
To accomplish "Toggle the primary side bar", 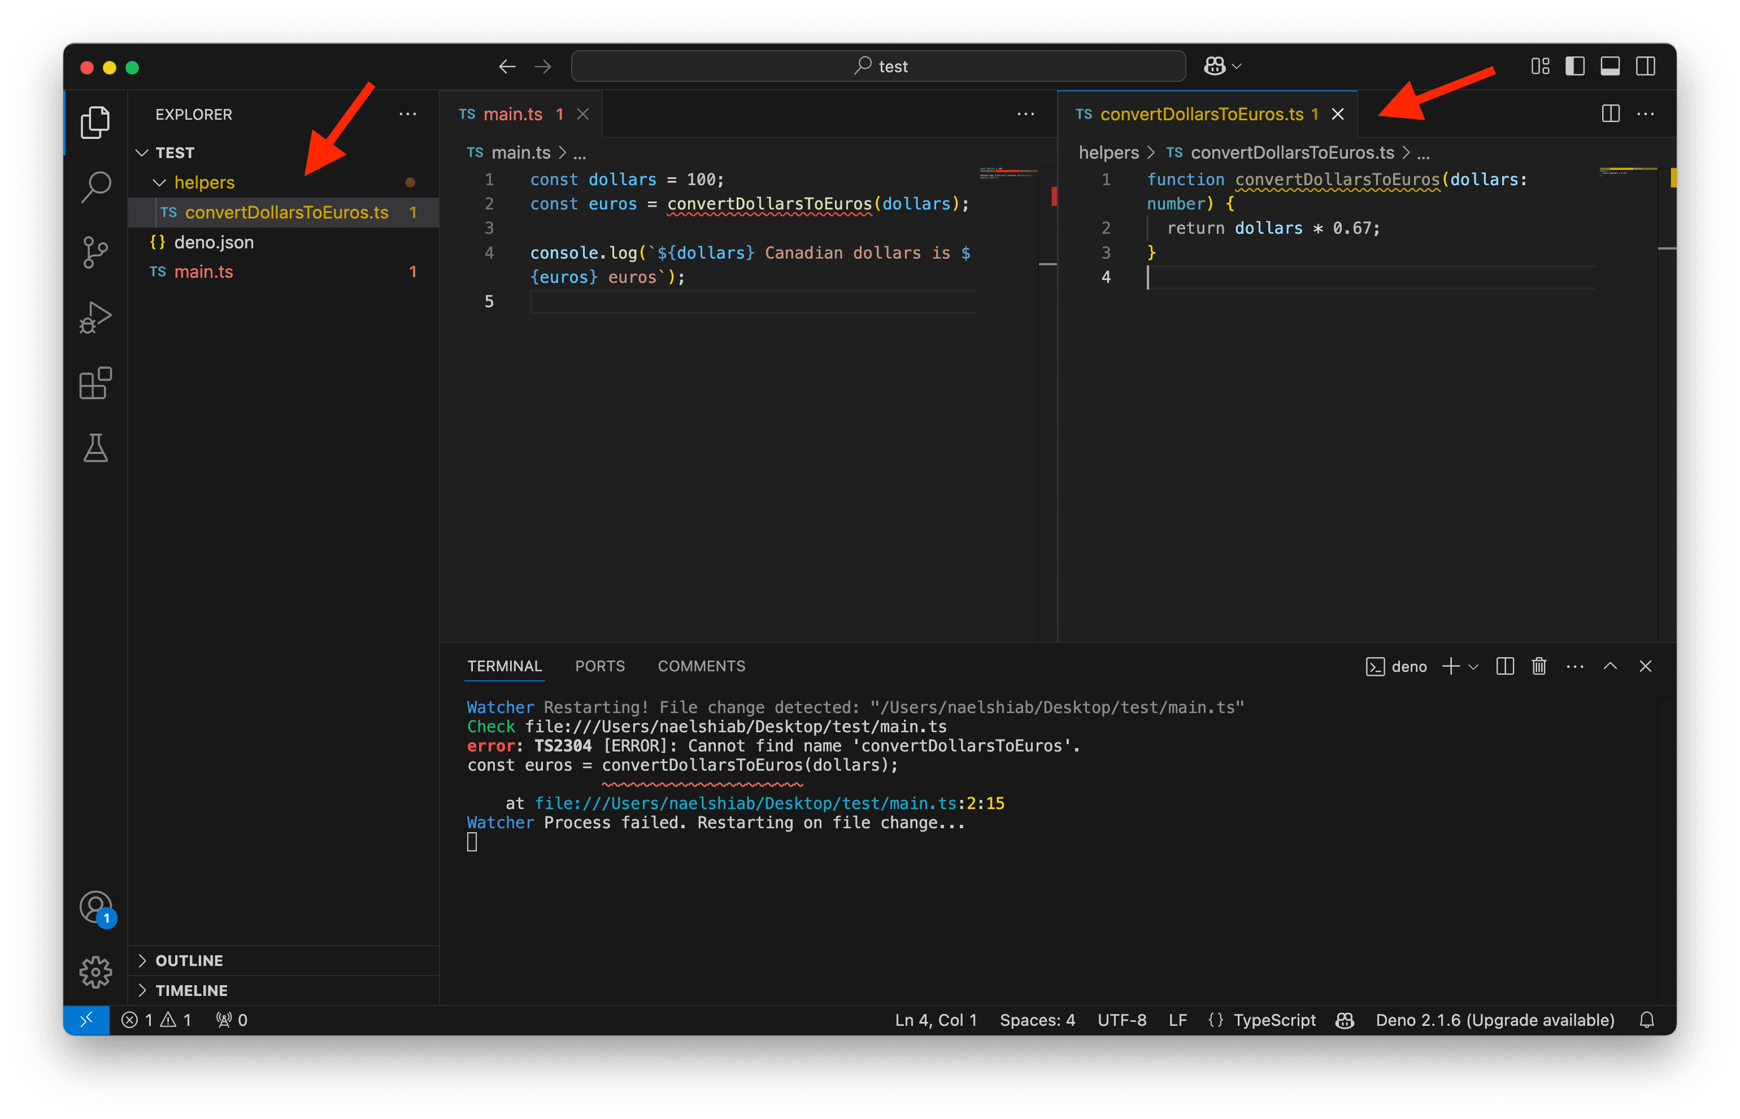I will 1574,67.
